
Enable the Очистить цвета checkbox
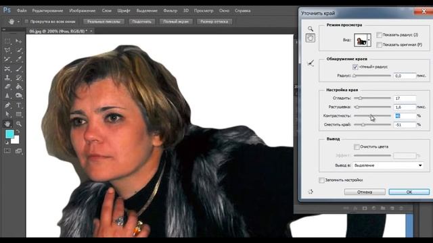coord(357,147)
